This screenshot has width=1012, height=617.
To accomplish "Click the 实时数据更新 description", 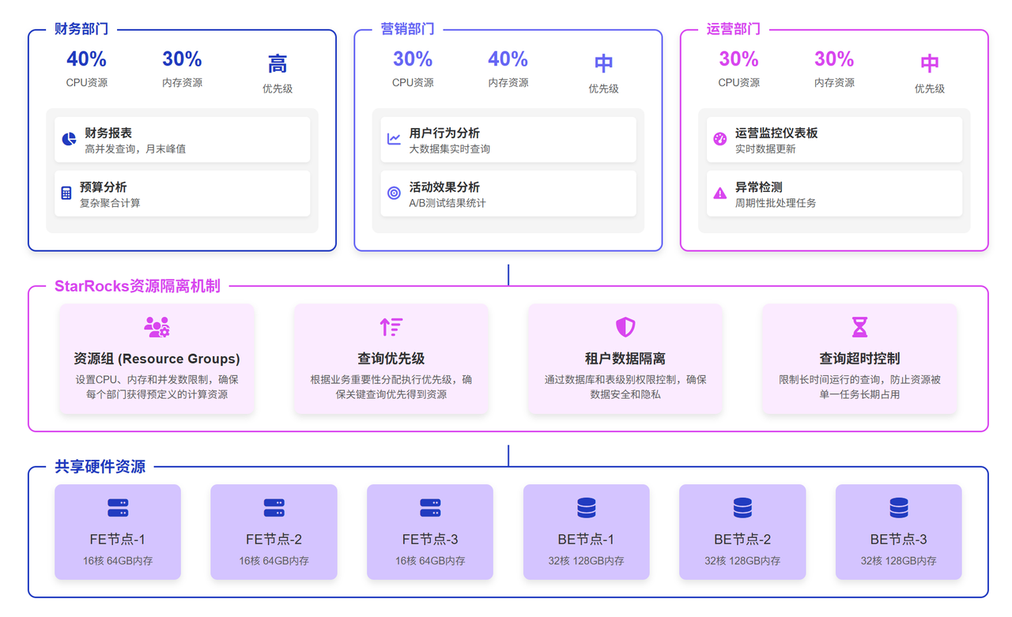I will click(x=765, y=149).
